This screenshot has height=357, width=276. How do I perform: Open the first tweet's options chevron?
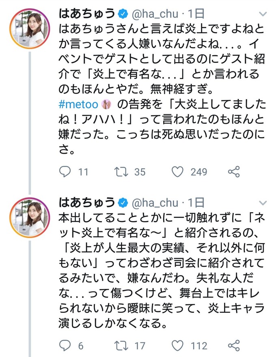pyautogui.click(x=263, y=14)
